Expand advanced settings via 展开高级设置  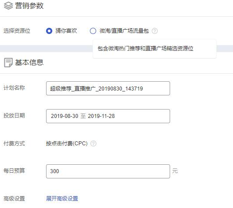coord(62,199)
